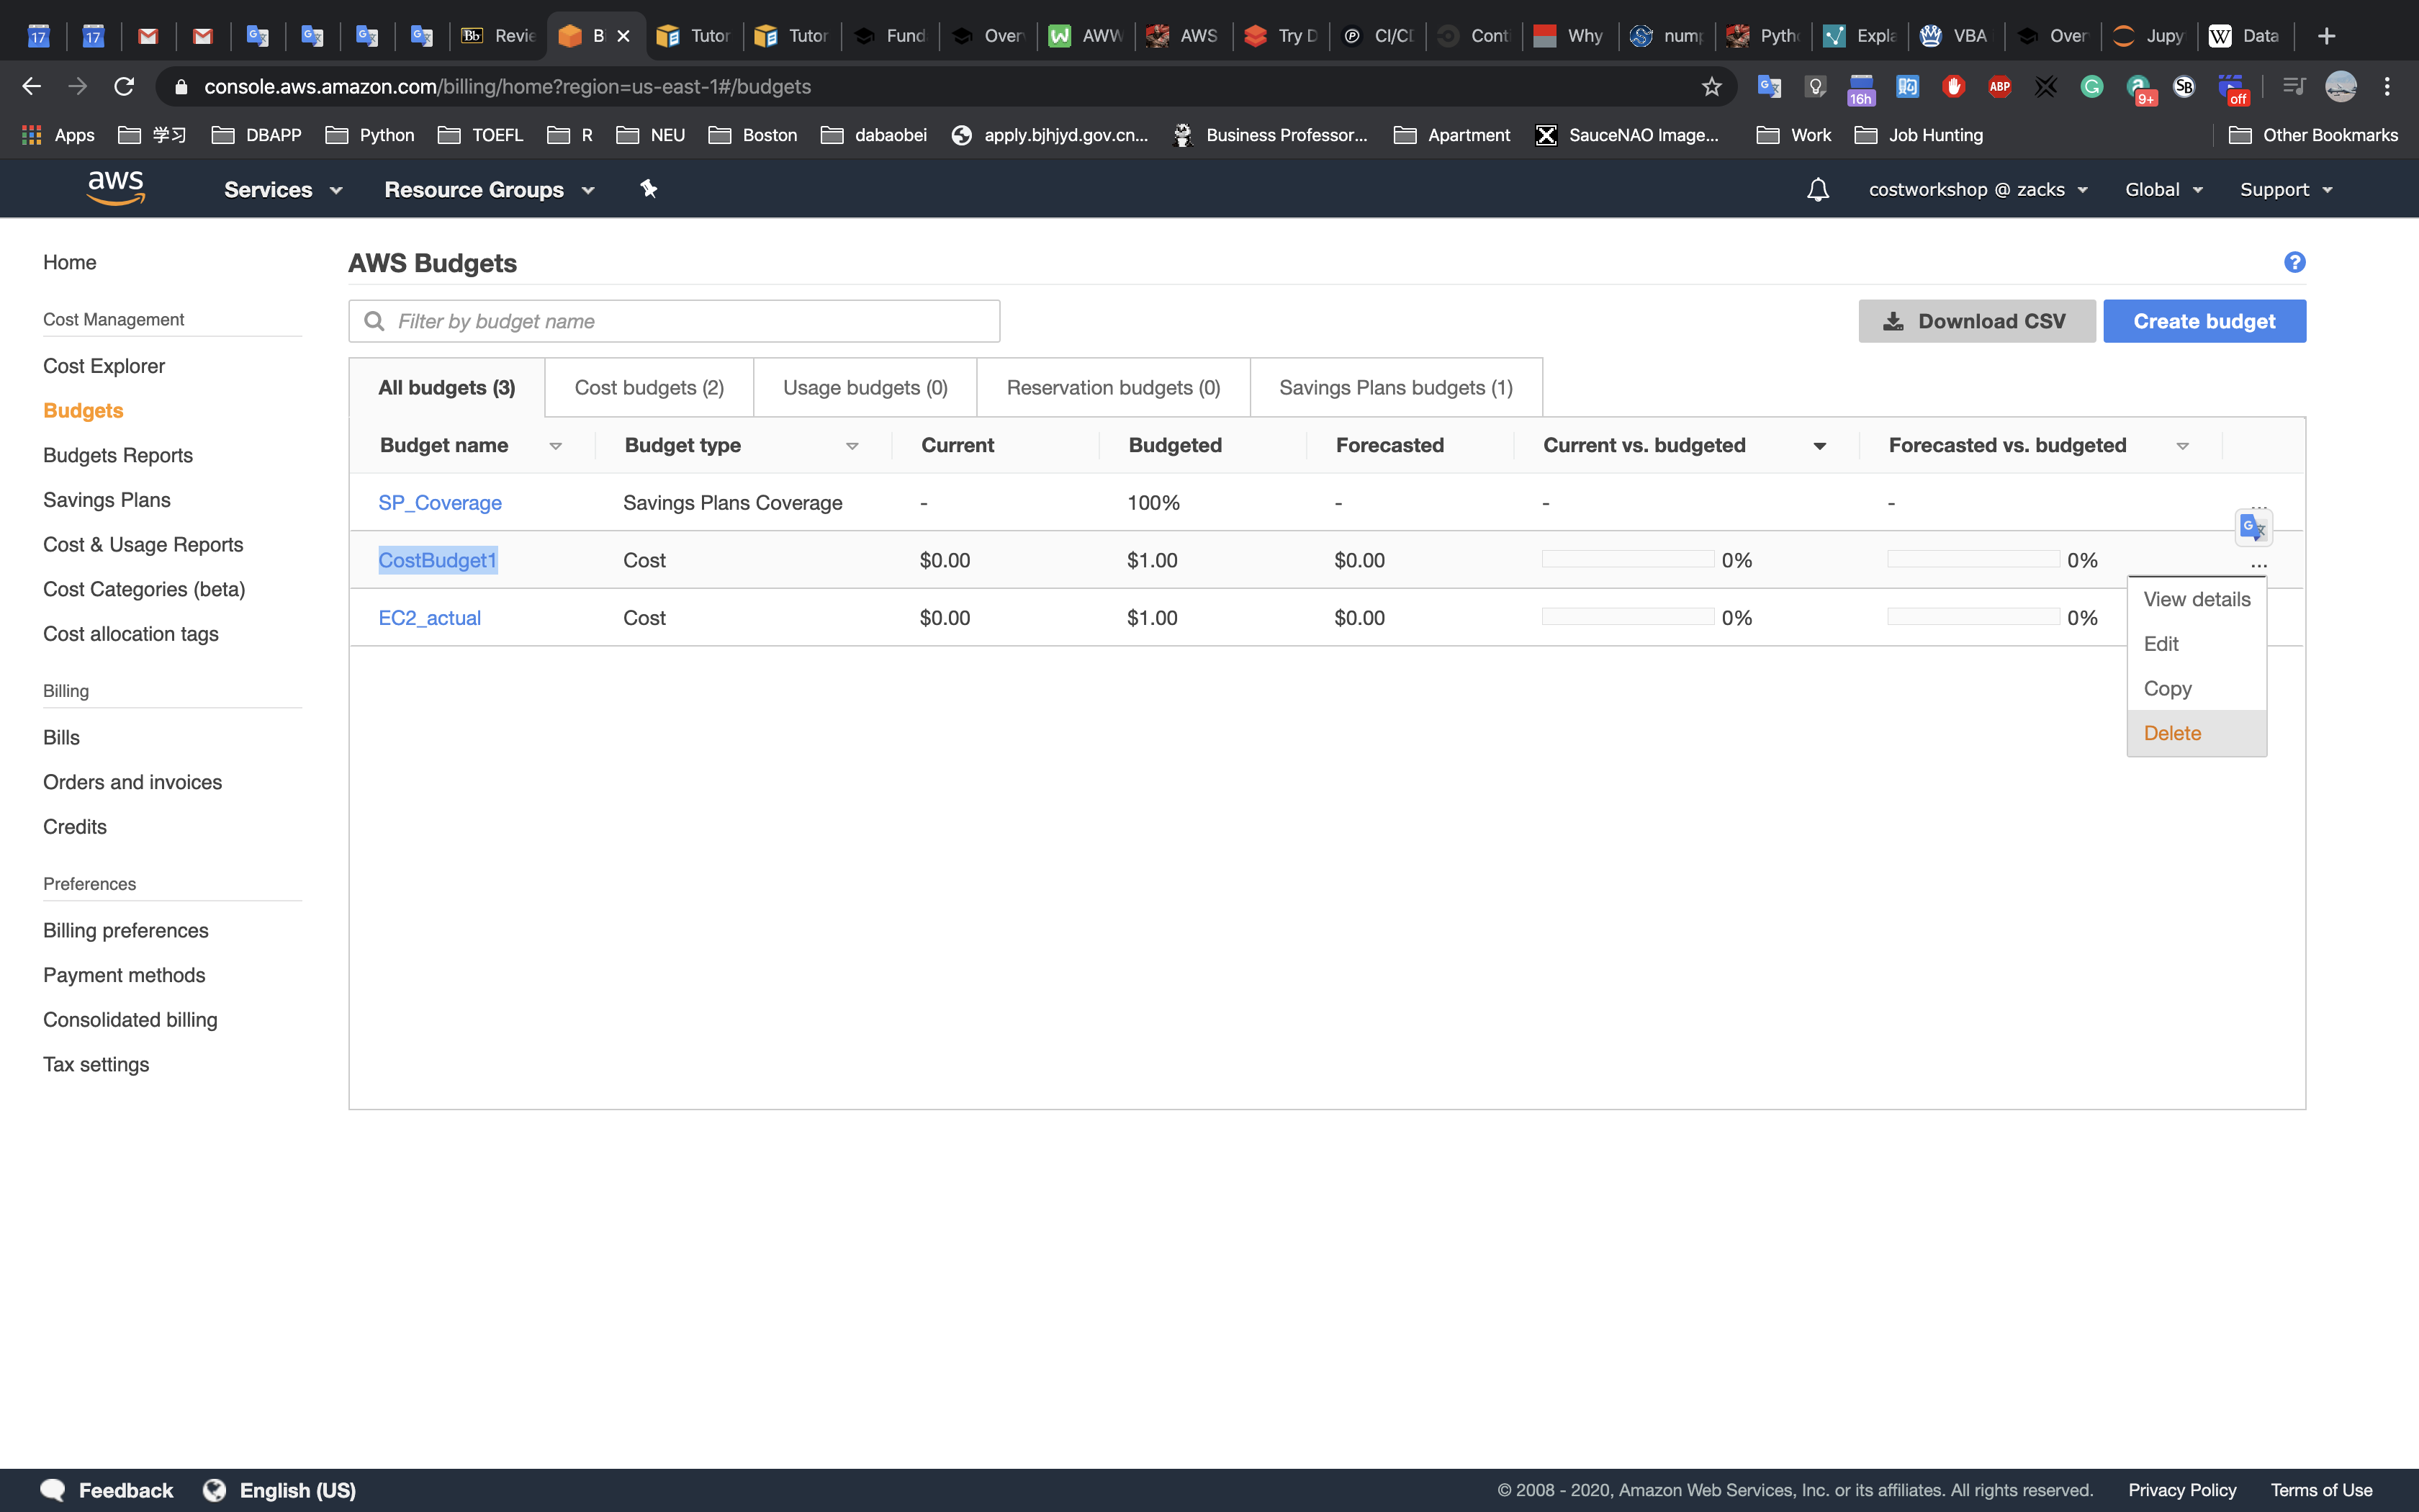Screen dimensions: 2419x1512
Task: Click the Google Translate popup icon
Action: tap(2253, 527)
